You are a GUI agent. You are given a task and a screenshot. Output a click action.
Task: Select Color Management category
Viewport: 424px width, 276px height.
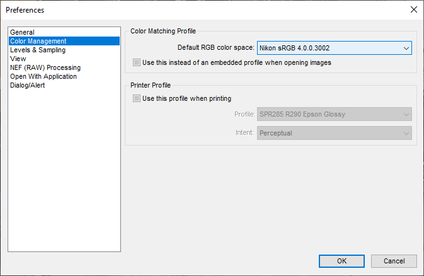pos(64,41)
